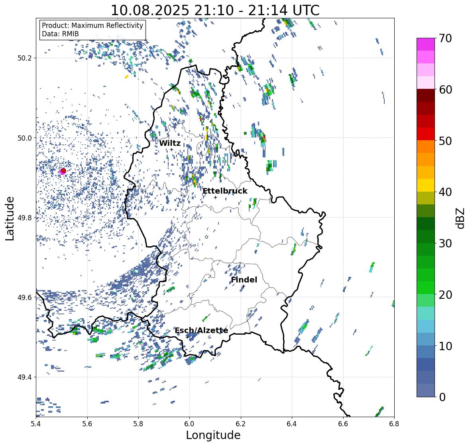The height and width of the screenshot is (445, 470).
Task: Click the 5.6 longitude tick label
Action: pyautogui.click(x=87, y=423)
